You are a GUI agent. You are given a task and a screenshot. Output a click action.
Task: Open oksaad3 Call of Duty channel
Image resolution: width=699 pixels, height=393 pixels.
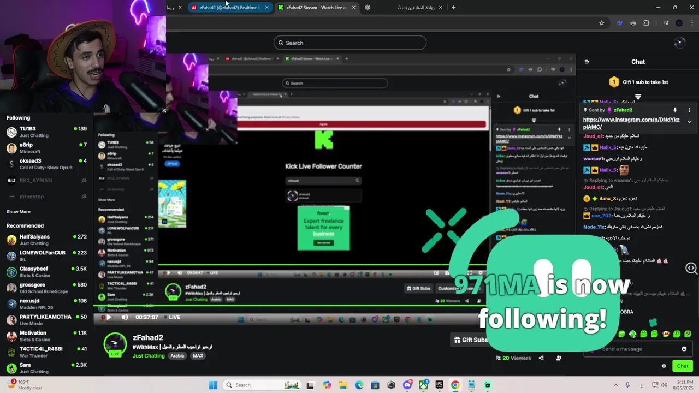point(46,164)
